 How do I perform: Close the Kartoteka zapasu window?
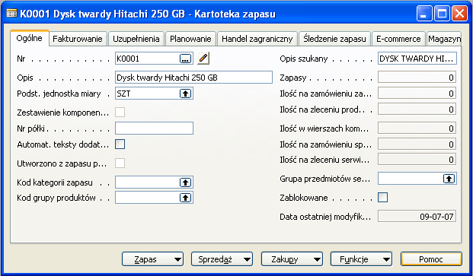pos(460,14)
